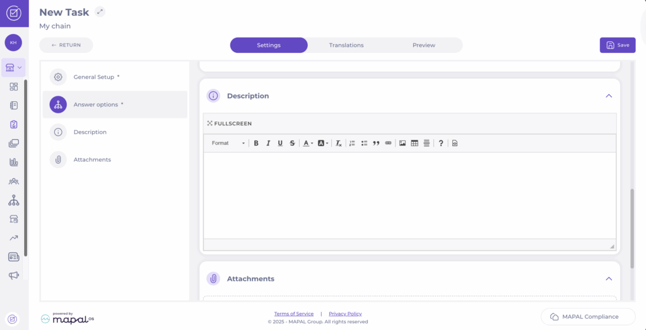Insert an image in the description editor
646x330 pixels.
[402, 144]
